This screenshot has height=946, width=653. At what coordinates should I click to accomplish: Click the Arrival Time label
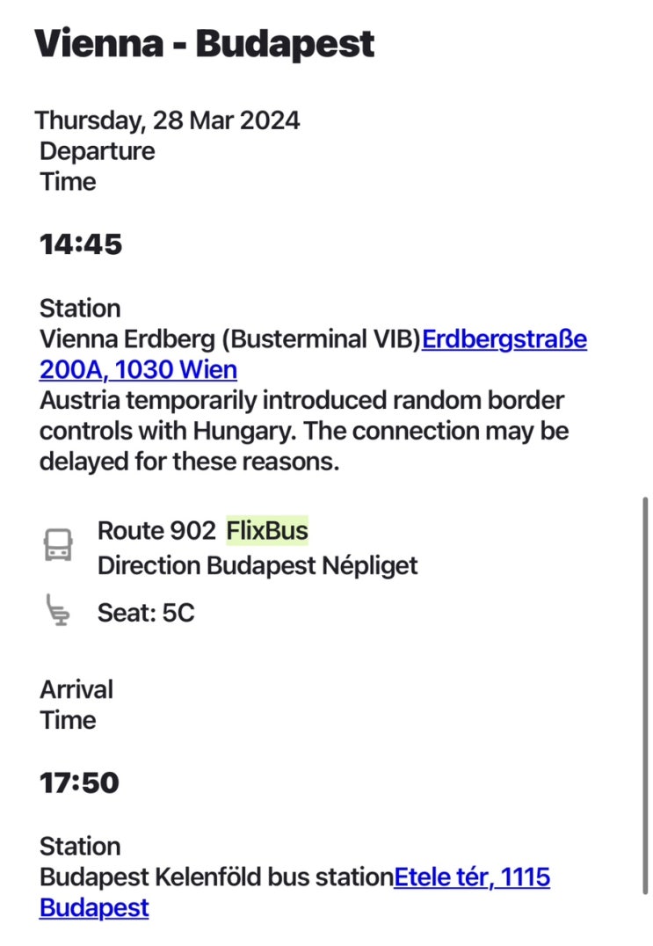(x=76, y=704)
